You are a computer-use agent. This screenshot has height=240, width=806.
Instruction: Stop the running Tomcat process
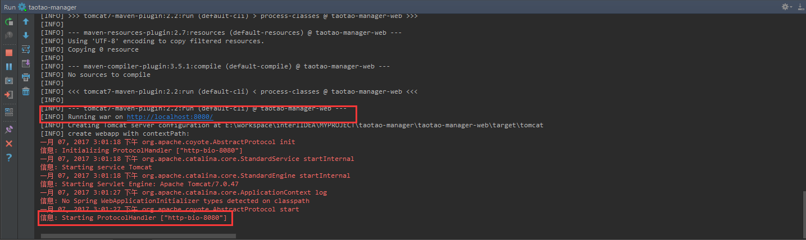tap(9, 52)
